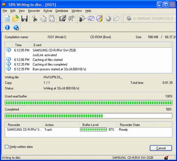Minimize the Nero window
This screenshot has height=161, width=177.
[x=160, y=5]
